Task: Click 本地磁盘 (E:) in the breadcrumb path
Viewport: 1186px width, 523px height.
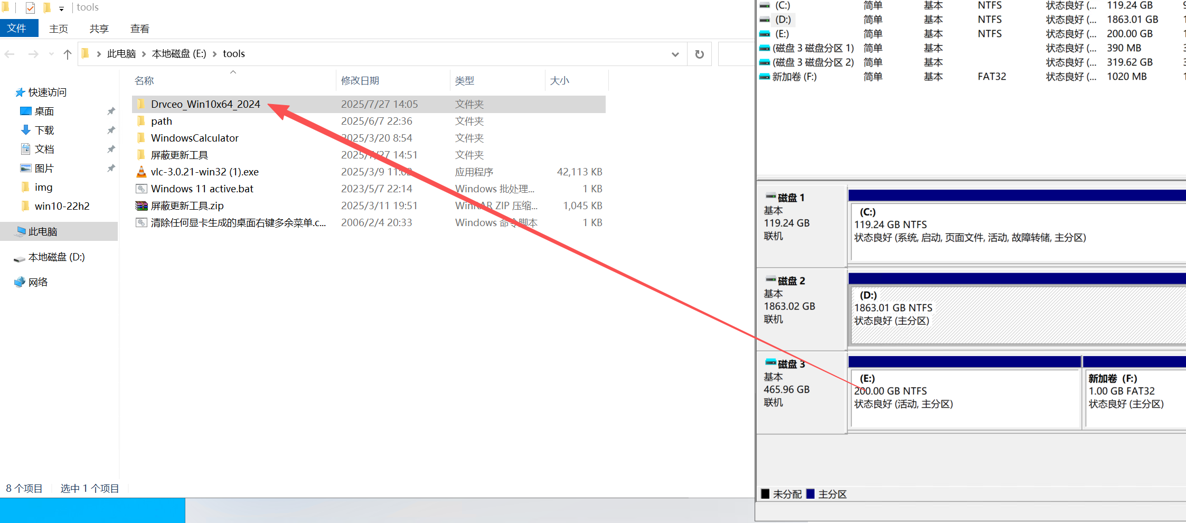Action: pos(179,54)
